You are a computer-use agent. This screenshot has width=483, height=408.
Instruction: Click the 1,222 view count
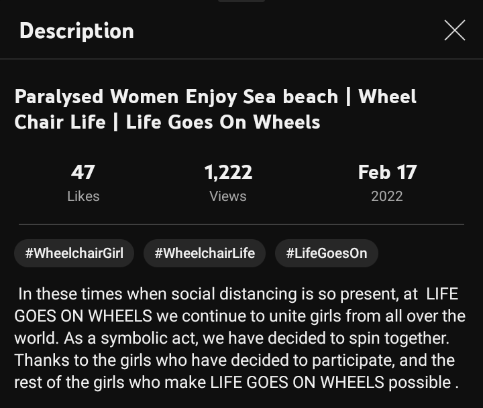click(228, 172)
